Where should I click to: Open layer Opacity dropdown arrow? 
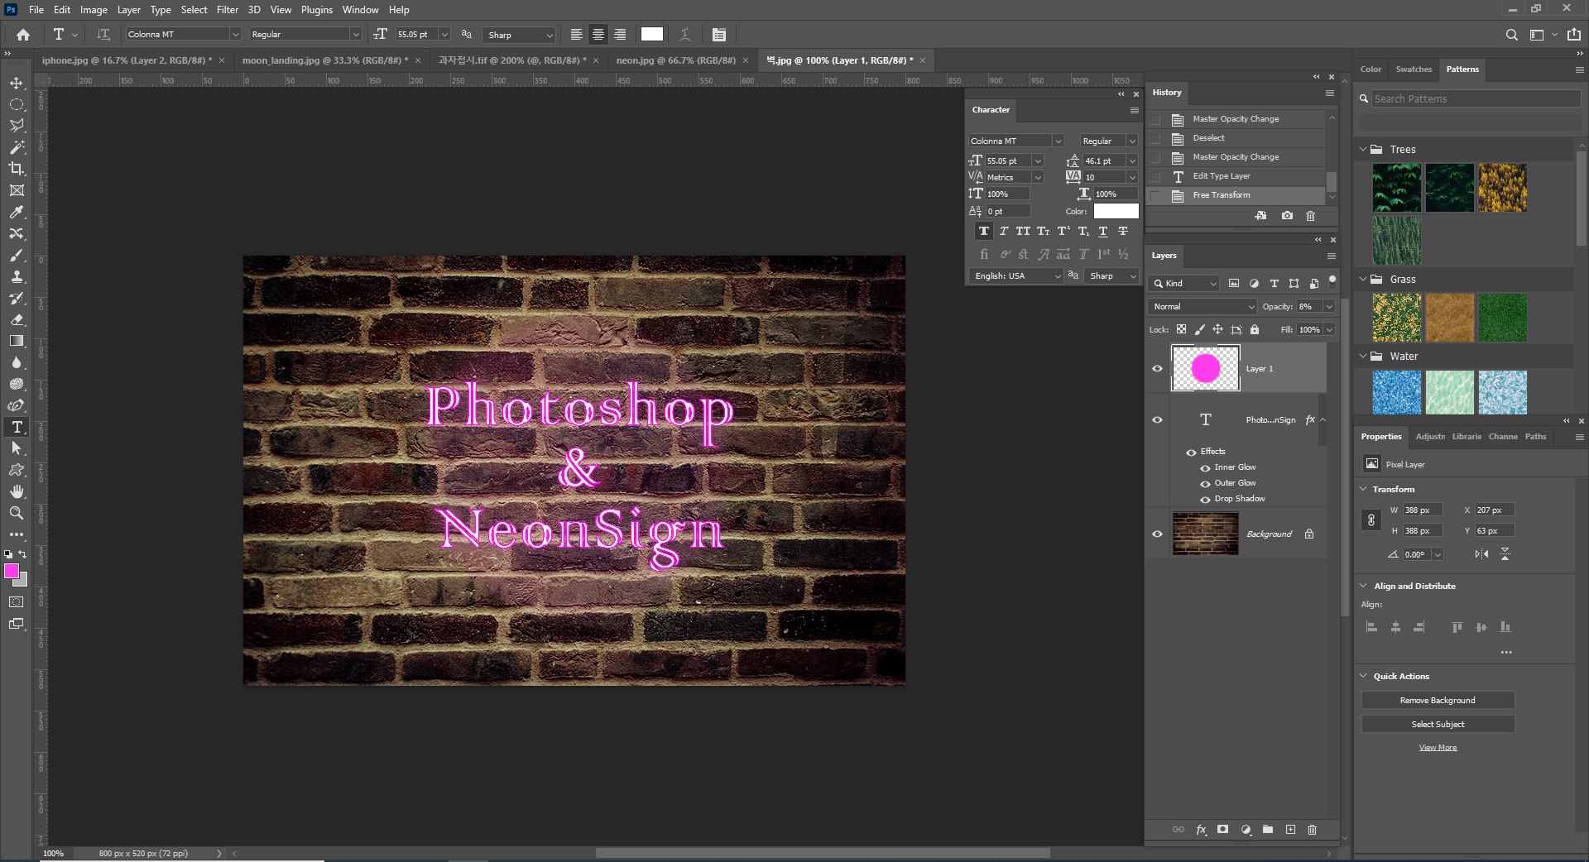[x=1329, y=307]
